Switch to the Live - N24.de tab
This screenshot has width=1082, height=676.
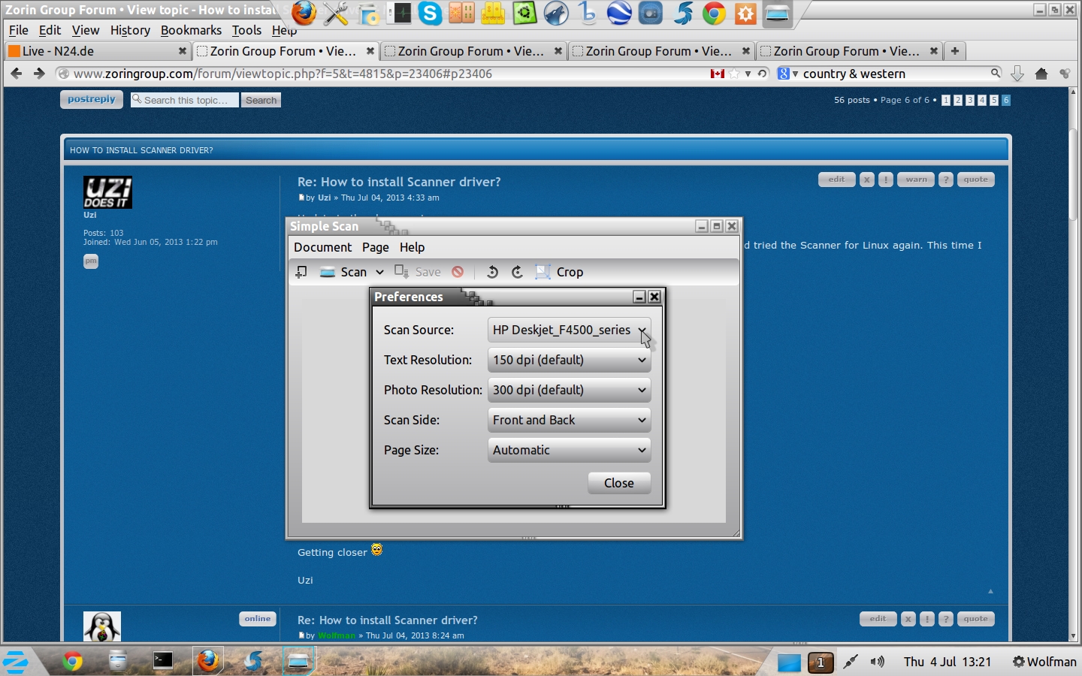(96, 51)
